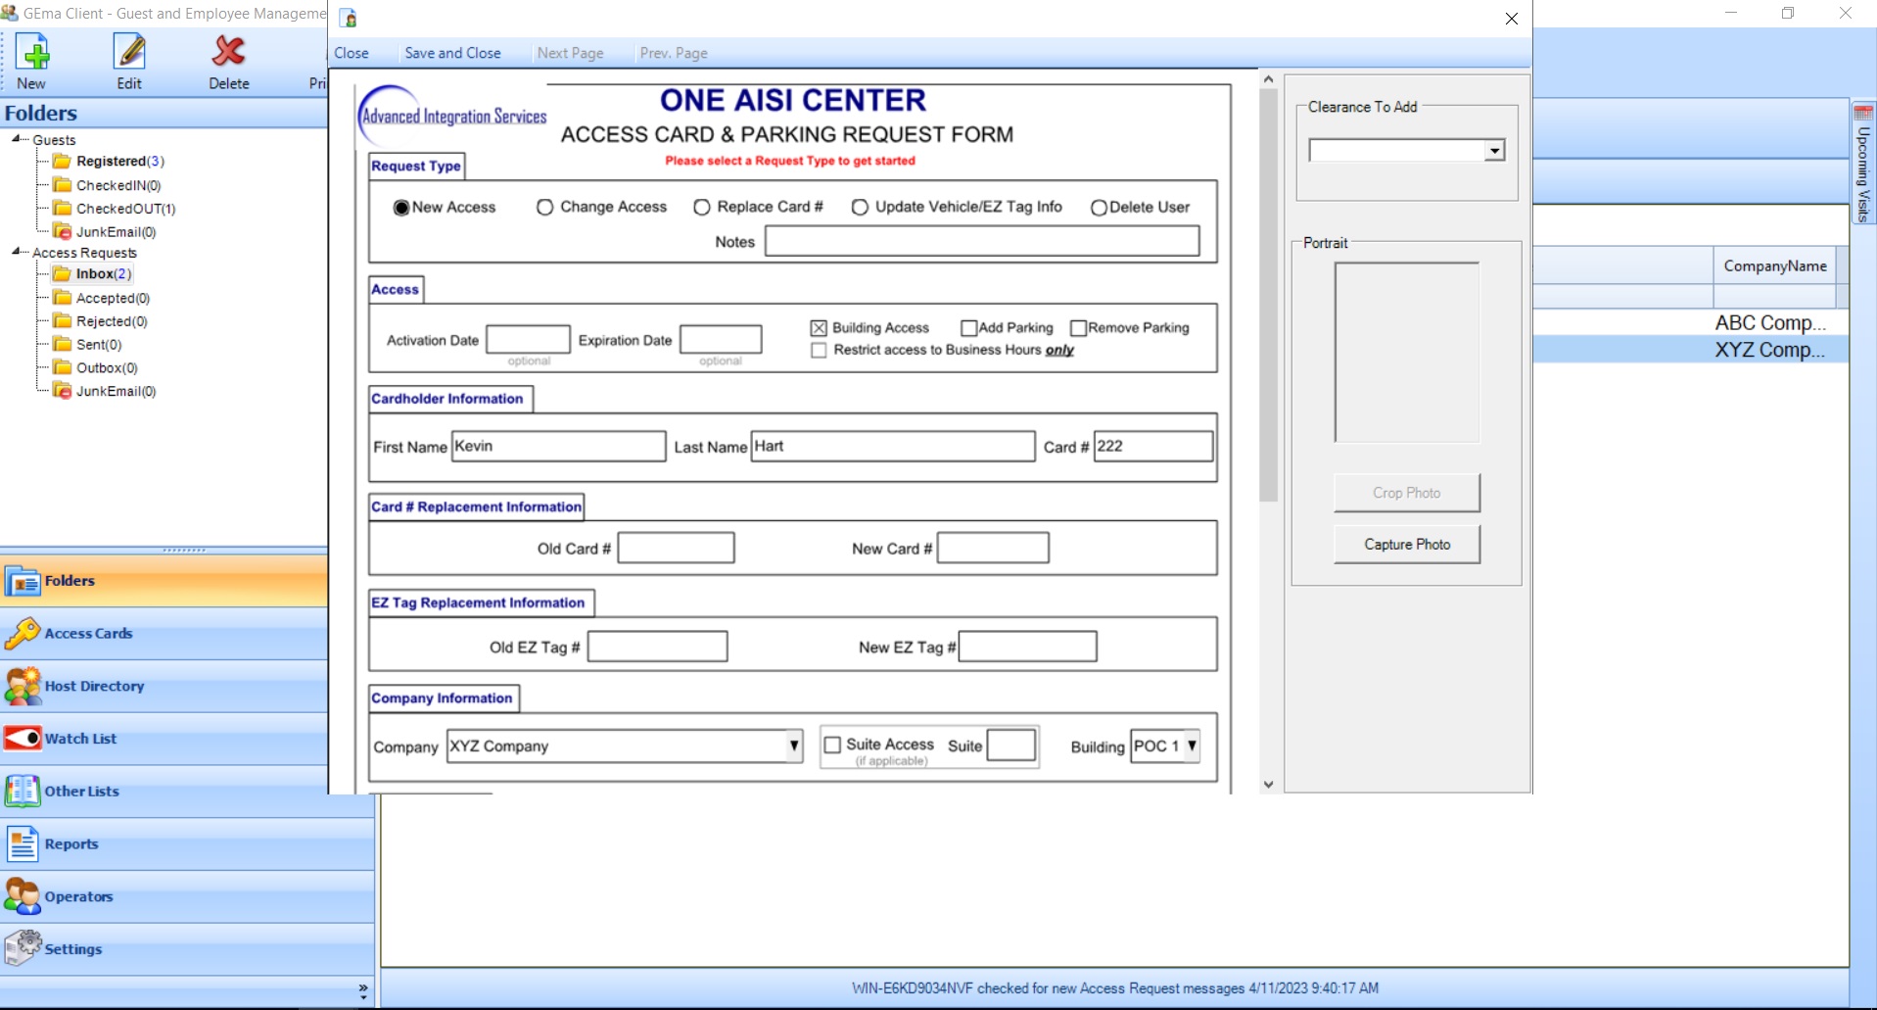
Task: Open the Upcoming Visits side tab
Action: point(1863,162)
